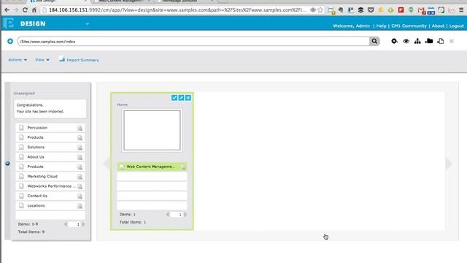The height and width of the screenshot is (263, 467).
Task: Click the Home template page number field
Action: click(177, 214)
